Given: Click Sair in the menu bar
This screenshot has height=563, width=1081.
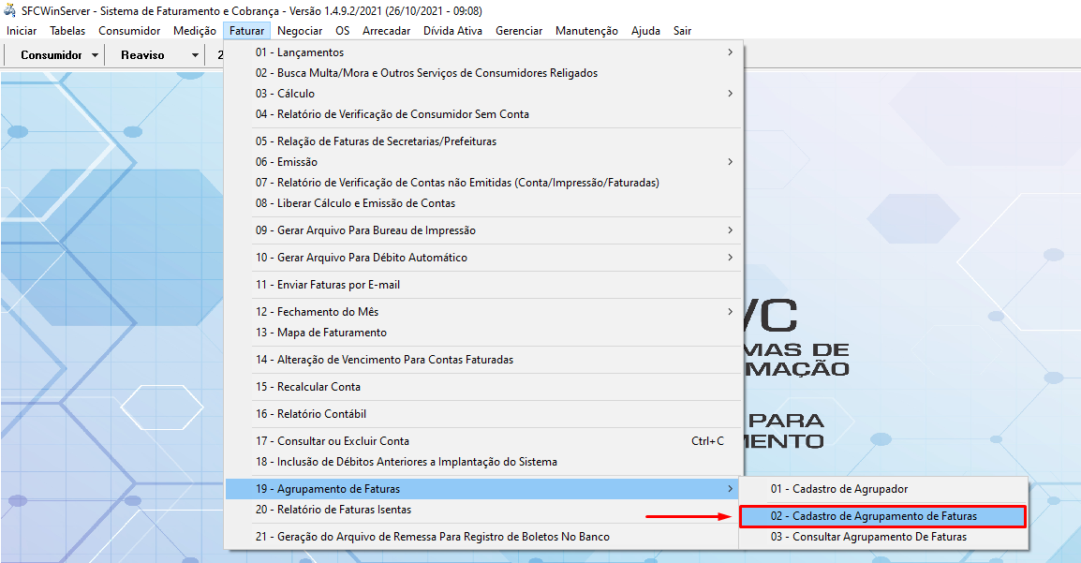Looking at the screenshot, I should (x=682, y=31).
